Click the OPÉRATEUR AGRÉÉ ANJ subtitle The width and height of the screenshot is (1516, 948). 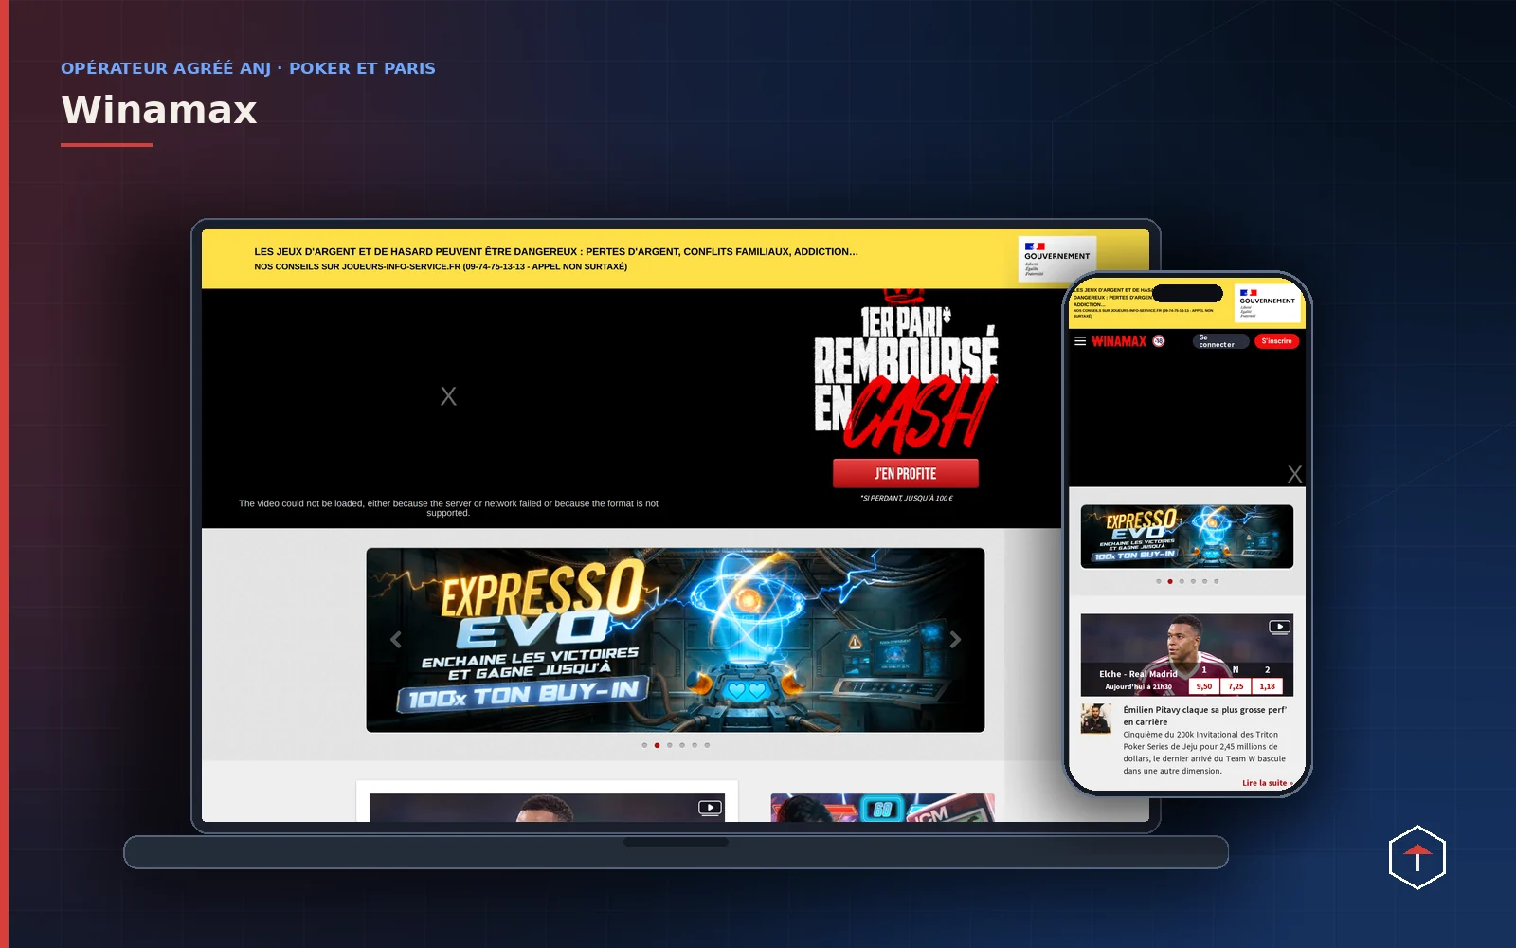(x=248, y=68)
